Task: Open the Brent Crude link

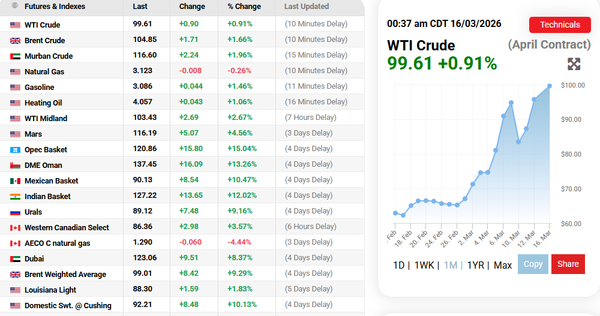Action: 45,41
